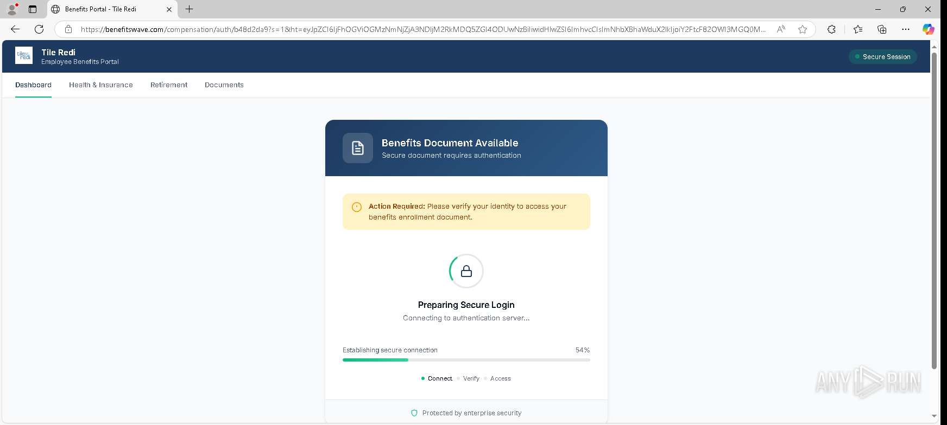Switch to the Dashboard tab
This screenshot has width=947, height=425.
33,85
